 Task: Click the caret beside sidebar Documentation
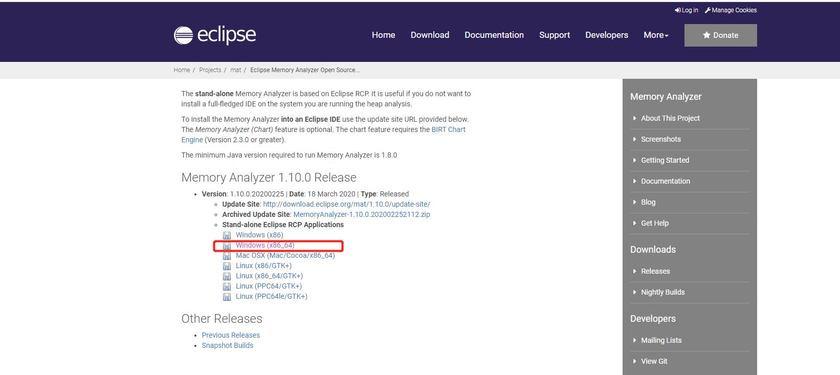click(x=635, y=181)
